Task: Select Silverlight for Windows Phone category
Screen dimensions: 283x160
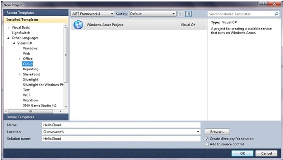Action: click(x=43, y=85)
